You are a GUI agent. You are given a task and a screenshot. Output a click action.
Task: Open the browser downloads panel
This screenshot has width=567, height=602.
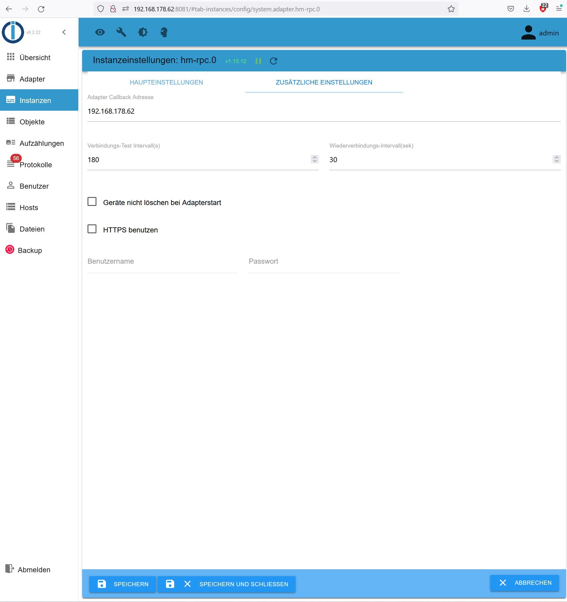click(527, 9)
